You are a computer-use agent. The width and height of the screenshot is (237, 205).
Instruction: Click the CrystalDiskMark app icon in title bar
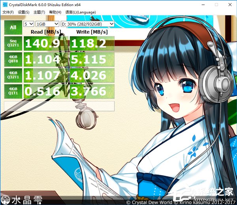click(5, 5)
